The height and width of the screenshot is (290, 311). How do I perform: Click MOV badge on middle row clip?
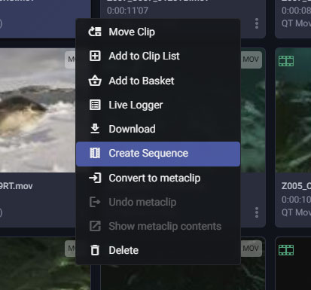point(251,60)
